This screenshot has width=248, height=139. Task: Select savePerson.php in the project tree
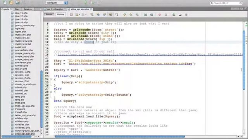[23, 63]
